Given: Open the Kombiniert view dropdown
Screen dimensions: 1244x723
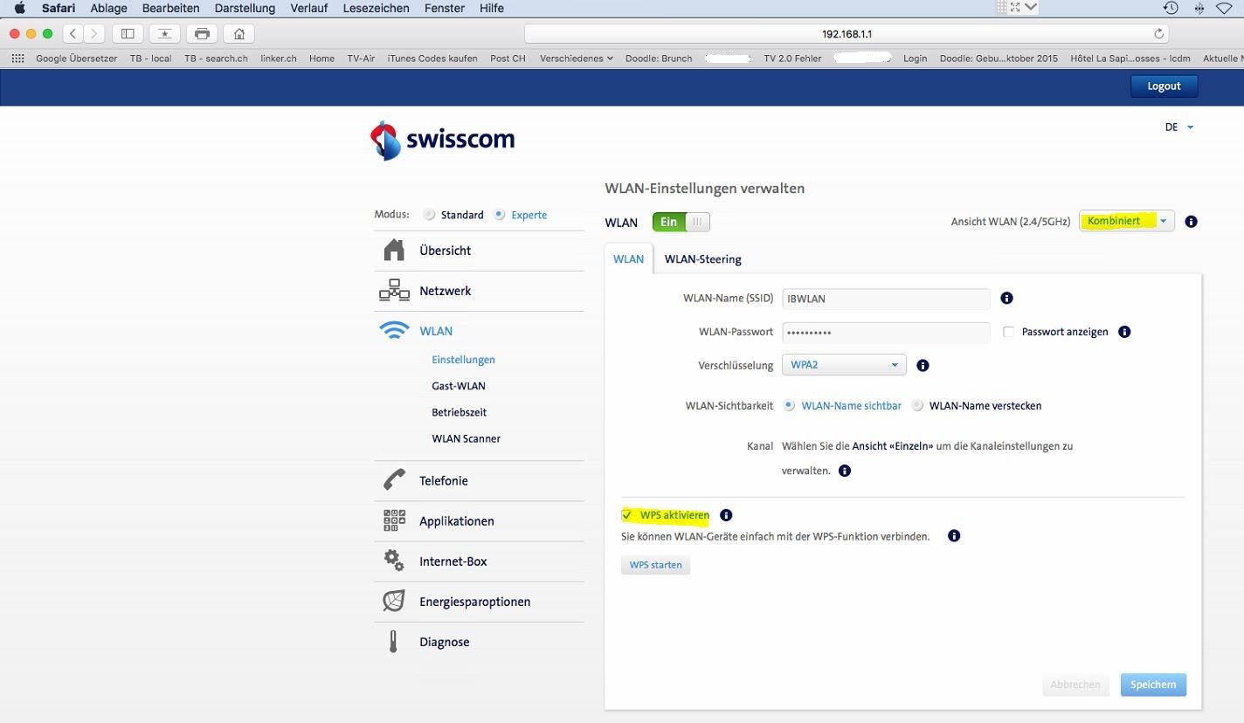Looking at the screenshot, I should [1127, 222].
